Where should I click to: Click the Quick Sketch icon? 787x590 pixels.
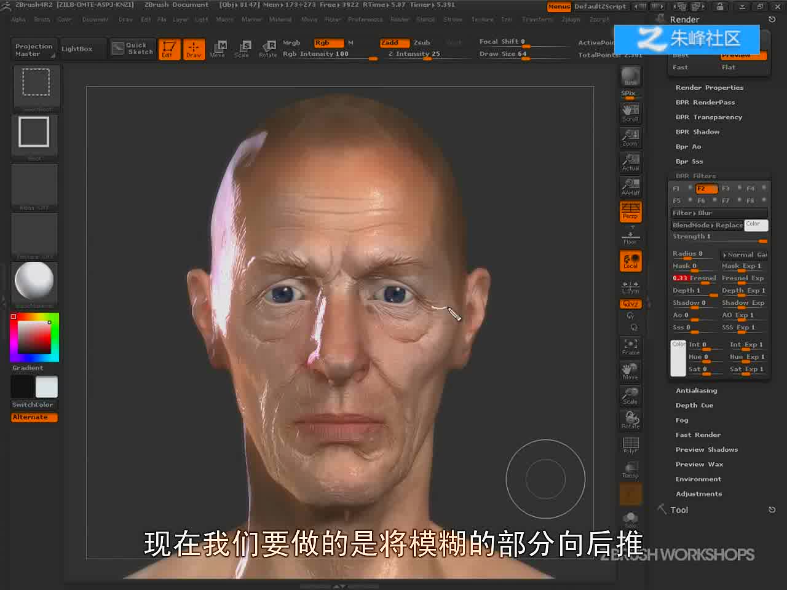coord(132,49)
